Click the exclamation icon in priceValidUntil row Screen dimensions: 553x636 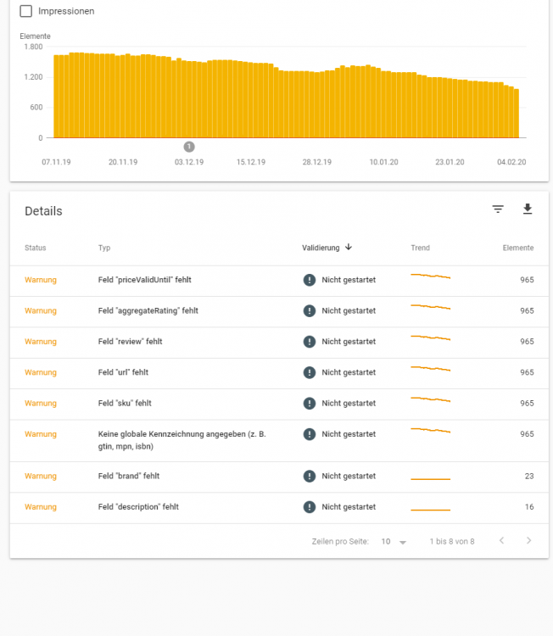[x=310, y=280]
